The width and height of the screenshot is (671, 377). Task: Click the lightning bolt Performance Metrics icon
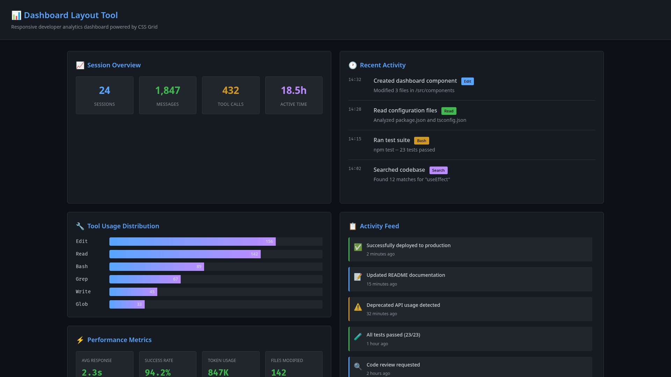(80, 340)
